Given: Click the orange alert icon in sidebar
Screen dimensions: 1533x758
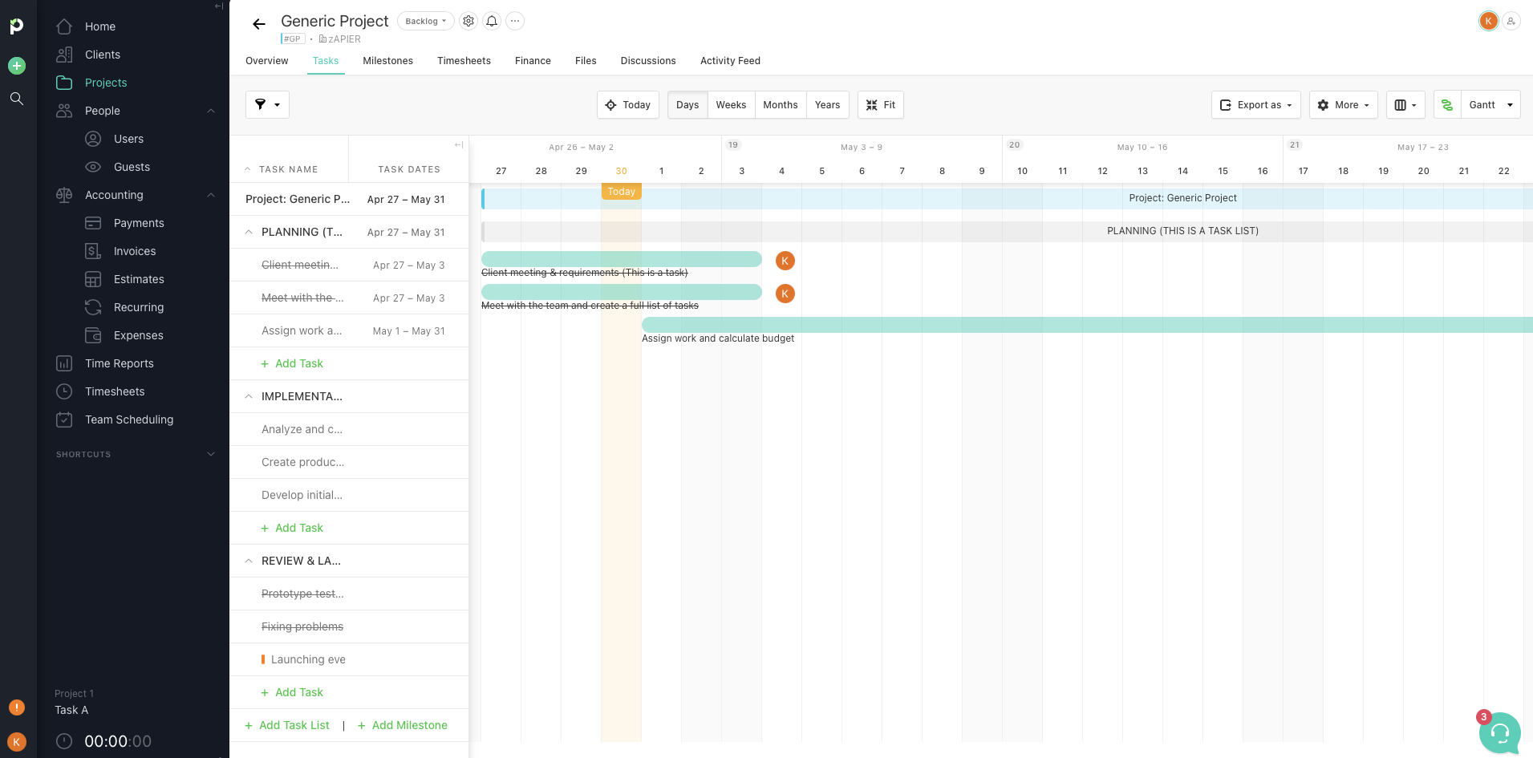Looking at the screenshot, I should (16, 707).
